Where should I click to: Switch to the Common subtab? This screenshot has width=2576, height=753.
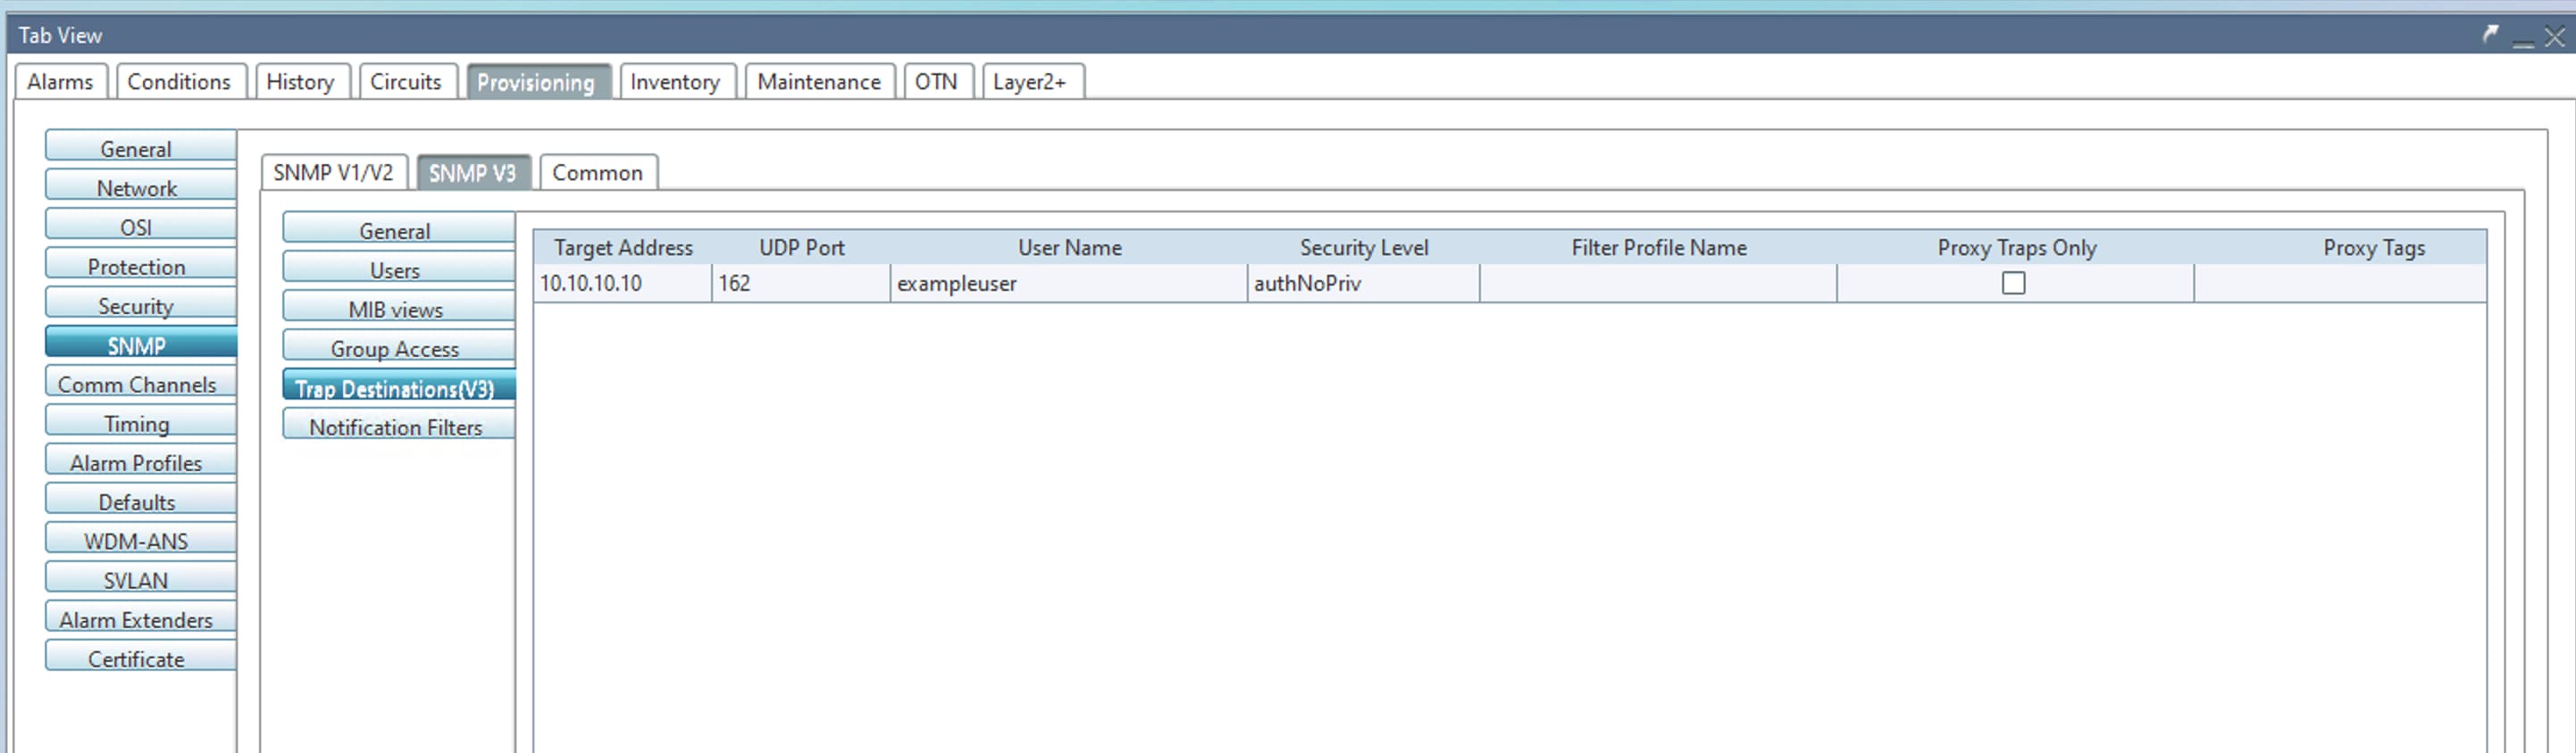[598, 173]
